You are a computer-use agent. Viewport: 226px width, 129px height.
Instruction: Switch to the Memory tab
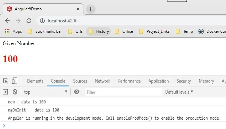click(x=206, y=81)
